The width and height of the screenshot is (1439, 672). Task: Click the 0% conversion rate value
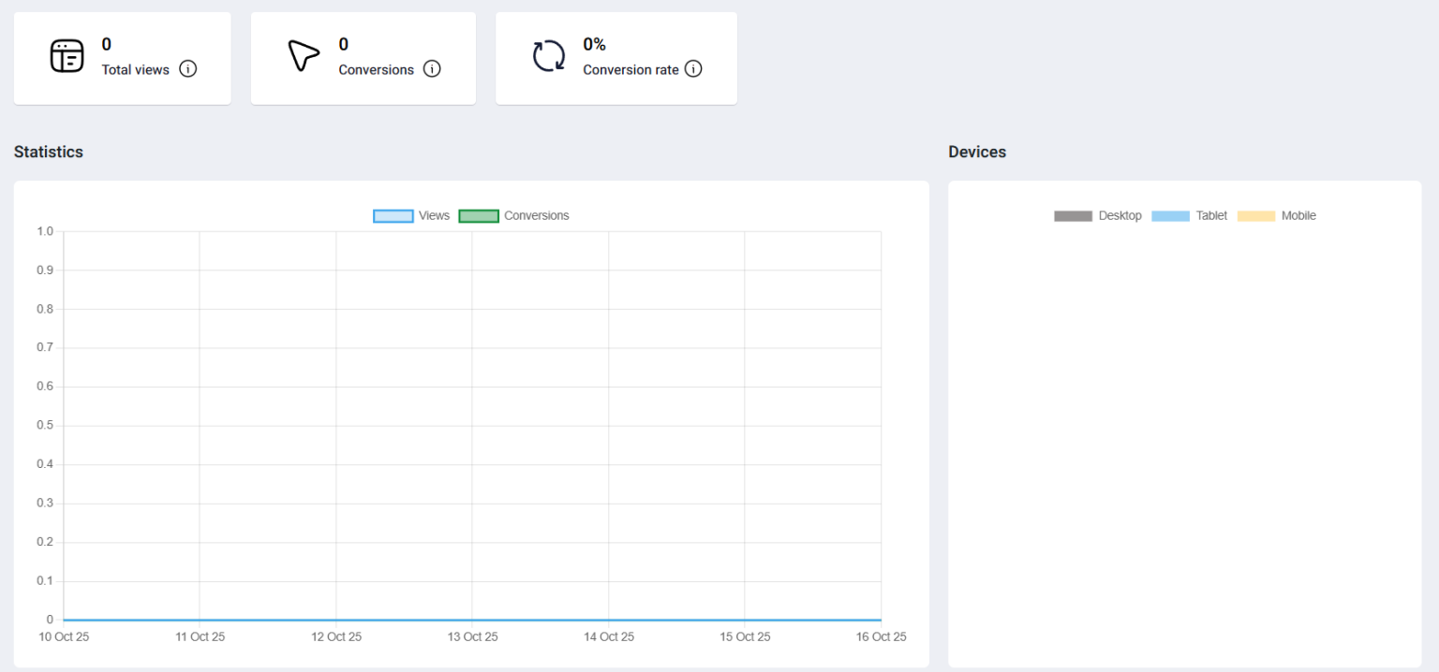[594, 44]
